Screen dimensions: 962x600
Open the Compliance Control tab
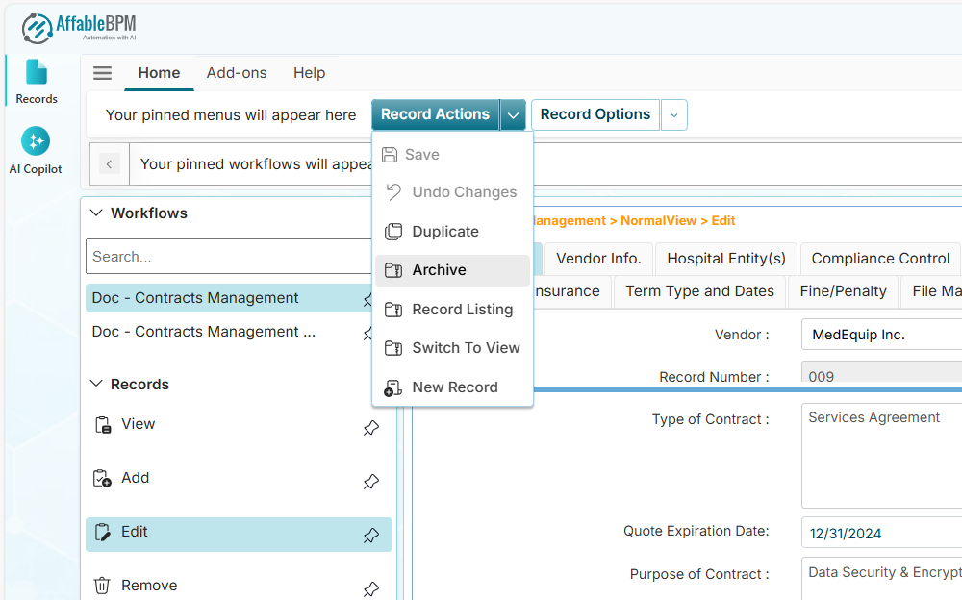tap(879, 259)
